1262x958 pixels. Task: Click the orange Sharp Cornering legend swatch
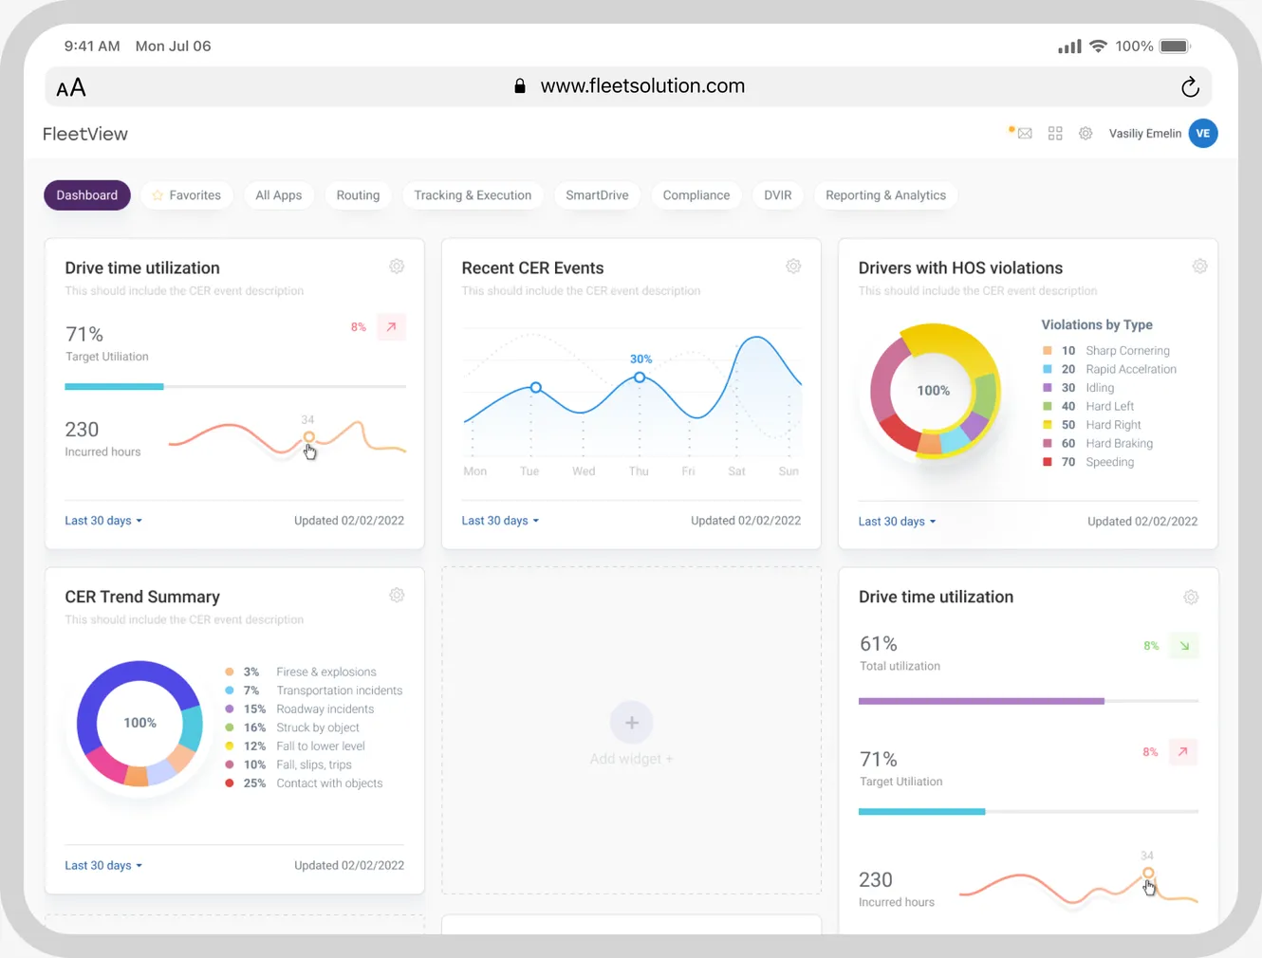1048,351
